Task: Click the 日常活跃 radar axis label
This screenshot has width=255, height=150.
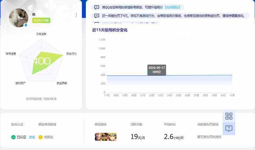Action: (41, 34)
